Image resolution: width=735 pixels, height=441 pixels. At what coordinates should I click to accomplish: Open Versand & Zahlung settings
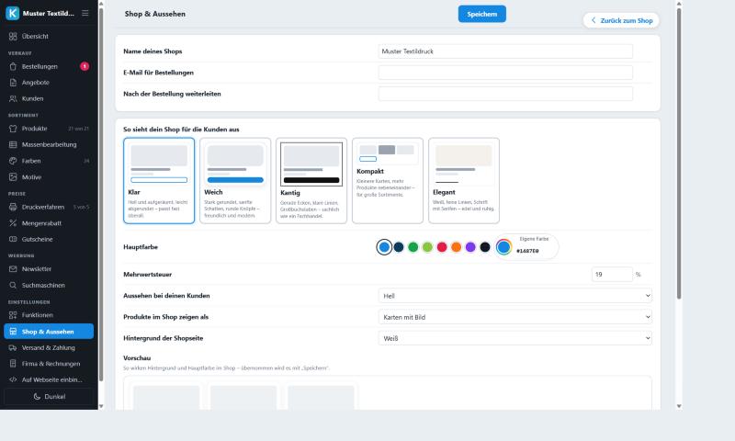click(49, 347)
